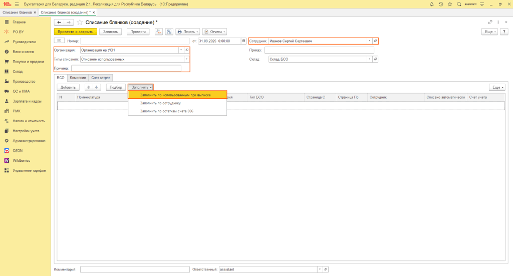Select Заполнить по сотруднику
This screenshot has width=513, height=276.
pos(177,103)
